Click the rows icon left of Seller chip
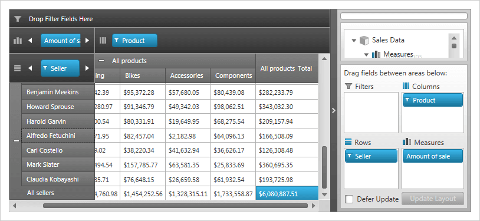 pos(18,68)
